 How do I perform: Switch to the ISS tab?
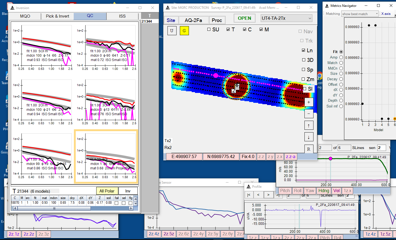click(122, 16)
